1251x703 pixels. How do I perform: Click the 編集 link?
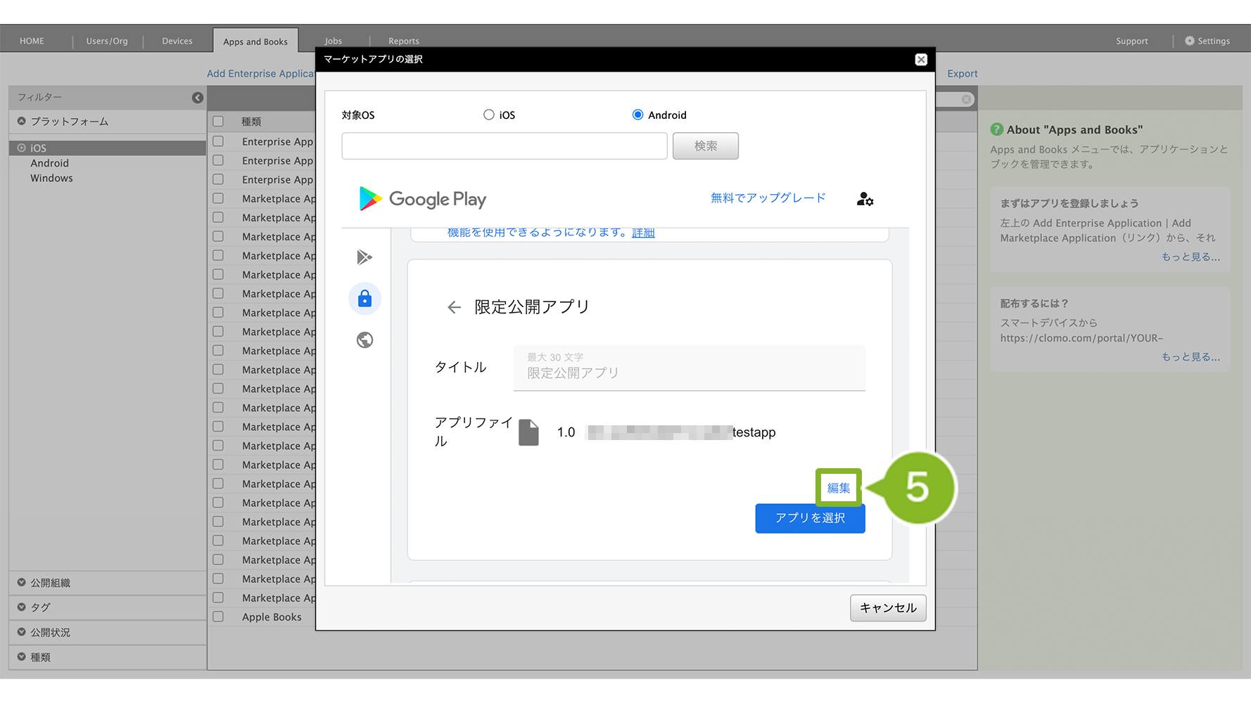point(838,488)
